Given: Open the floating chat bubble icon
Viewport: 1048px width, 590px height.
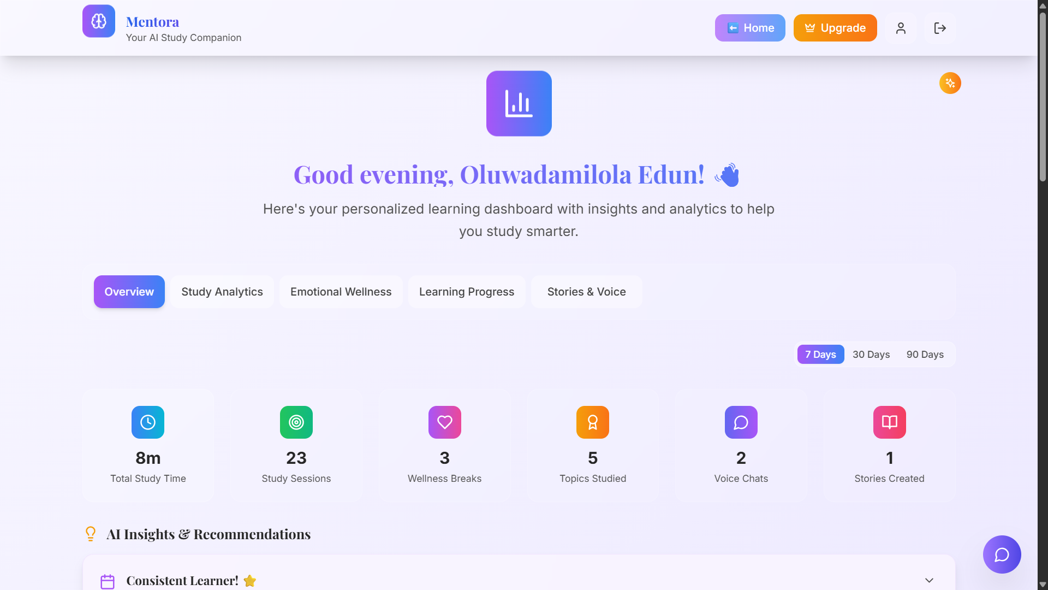Looking at the screenshot, I should tap(1002, 554).
